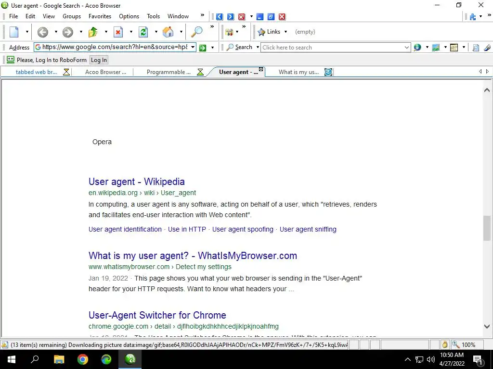Image resolution: width=493 pixels, height=369 pixels.
Task: Open 'User-Agent Switcher for Chrome' result
Action: pos(157,315)
